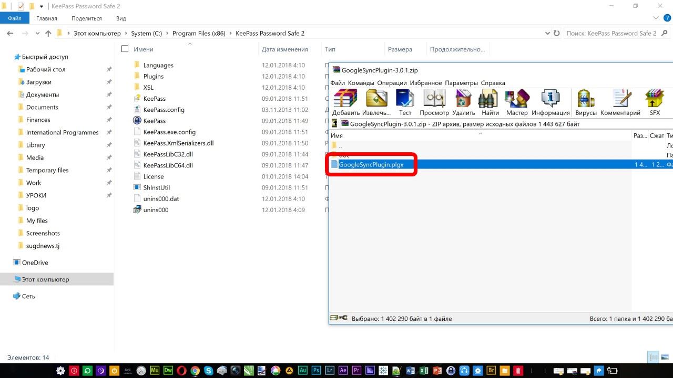Viewport: 673px width, 378px height.
Task: Open WinRAR Параметры menu
Action: tap(461, 83)
